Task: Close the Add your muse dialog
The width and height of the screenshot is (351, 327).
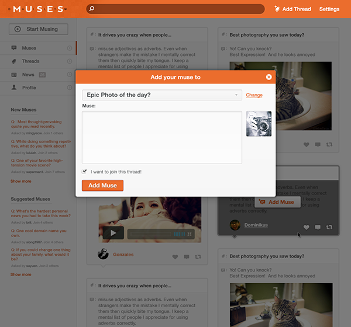Action: 269,77
